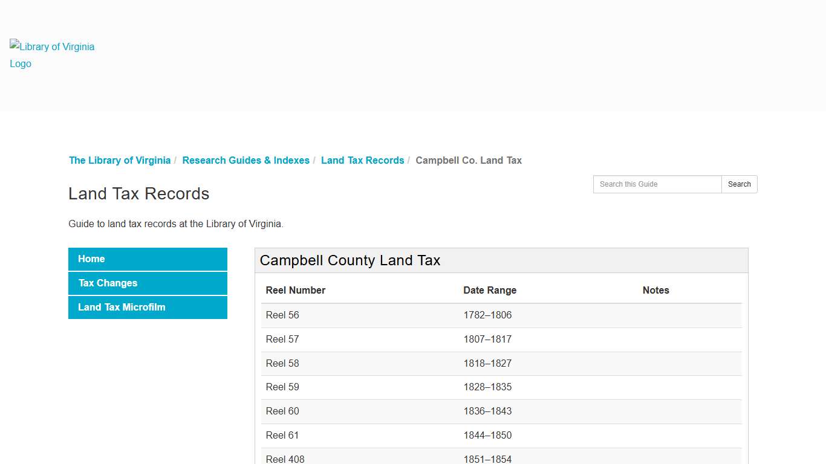Click the Search button for this guide
This screenshot has height=464, width=826.
739,184
